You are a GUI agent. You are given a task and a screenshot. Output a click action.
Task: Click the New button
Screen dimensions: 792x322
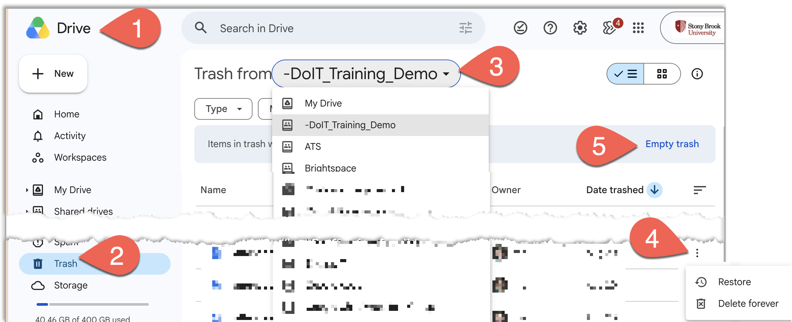click(x=53, y=74)
